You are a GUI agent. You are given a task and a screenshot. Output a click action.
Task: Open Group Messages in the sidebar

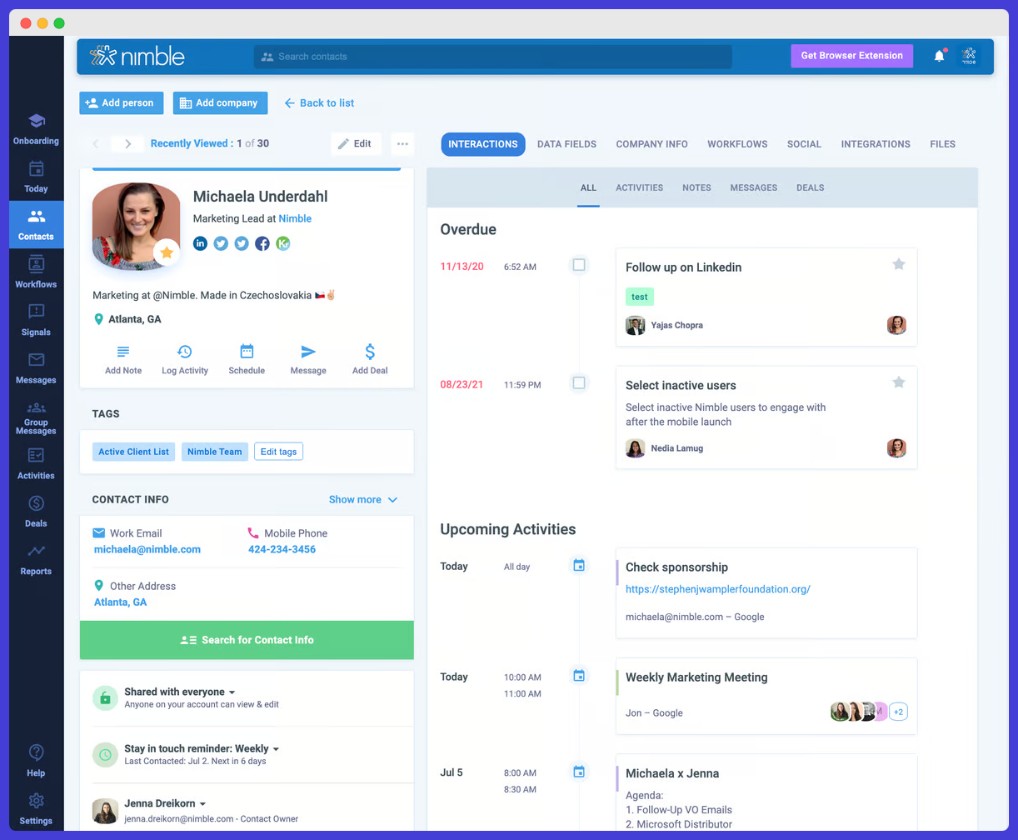tap(36, 418)
